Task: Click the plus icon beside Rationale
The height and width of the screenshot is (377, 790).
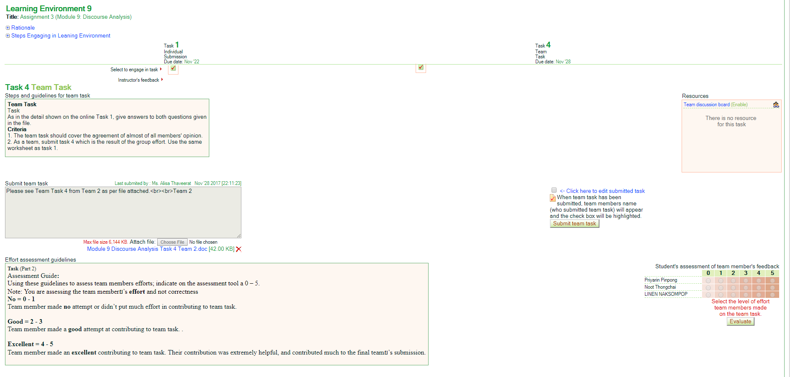Action: coord(8,28)
